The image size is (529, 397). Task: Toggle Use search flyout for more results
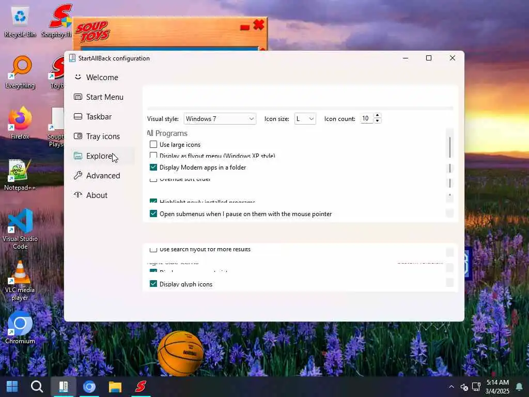(153, 250)
